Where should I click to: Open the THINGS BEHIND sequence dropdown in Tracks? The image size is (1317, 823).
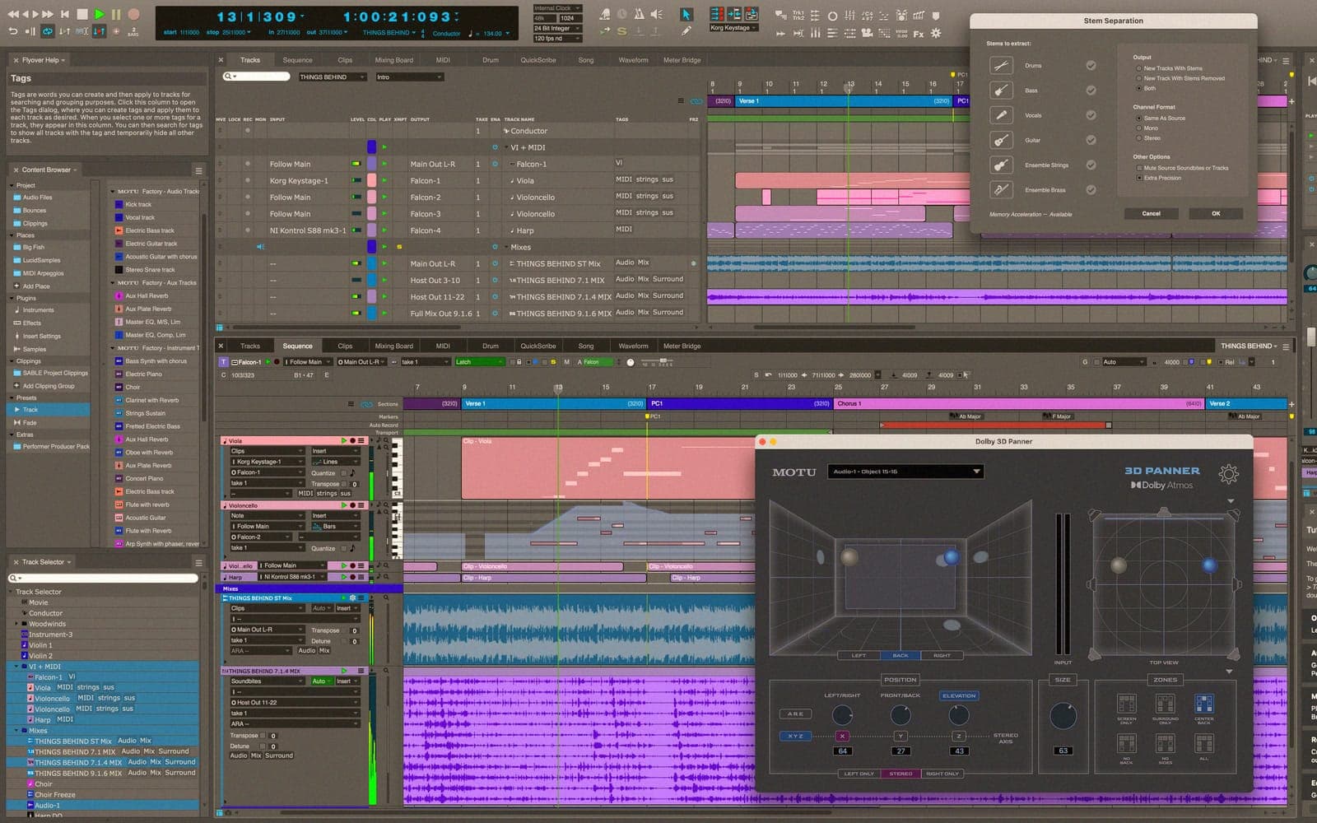coord(332,77)
